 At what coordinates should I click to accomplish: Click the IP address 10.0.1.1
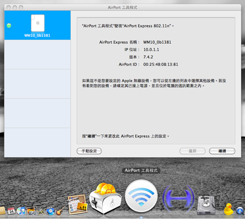[x=151, y=49]
